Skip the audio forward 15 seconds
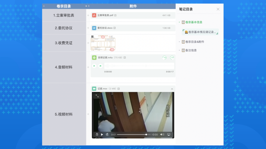 172,58
